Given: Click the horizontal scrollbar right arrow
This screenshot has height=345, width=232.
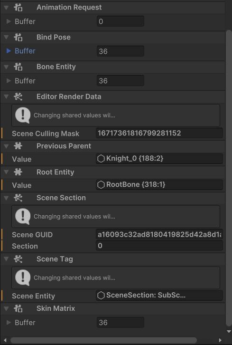Looking at the screenshot, I should pyautogui.click(x=220, y=340).
